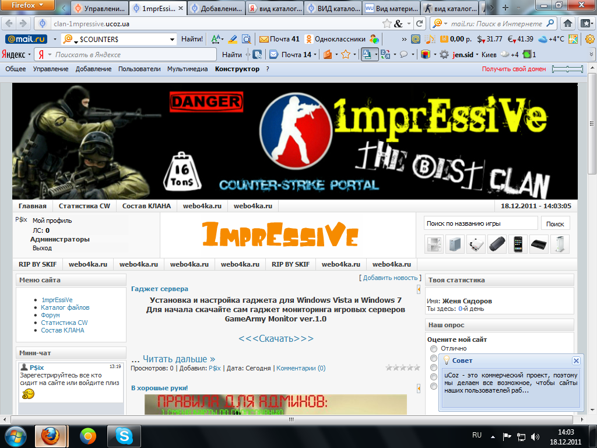Viewport: 597px width, 448px height.
Task: Open Odnoklassniki shortcut in Mail.ru toolbar
Action: (x=335, y=39)
